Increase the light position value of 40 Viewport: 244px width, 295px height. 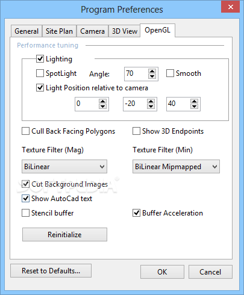pyautogui.click(x=194, y=101)
